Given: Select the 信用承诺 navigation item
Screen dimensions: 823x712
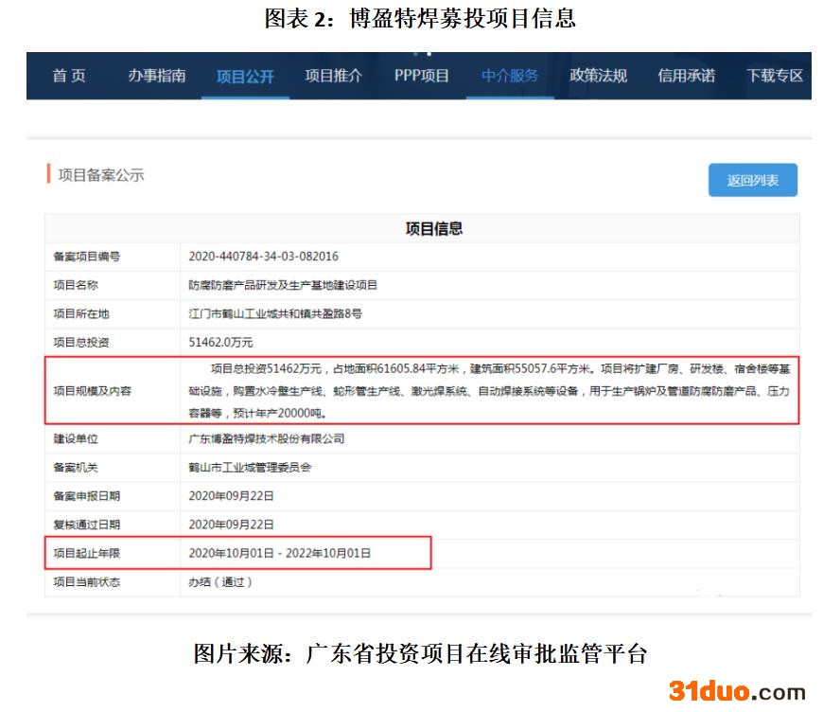Looking at the screenshot, I should point(686,76).
